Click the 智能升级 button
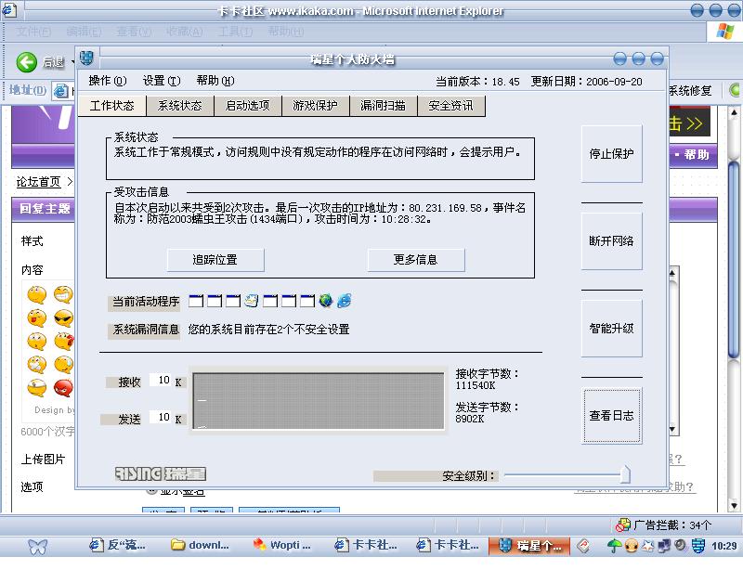This screenshot has width=743, height=570. pos(612,329)
